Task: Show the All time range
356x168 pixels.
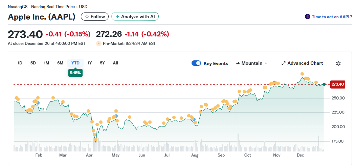Action: 115,63
